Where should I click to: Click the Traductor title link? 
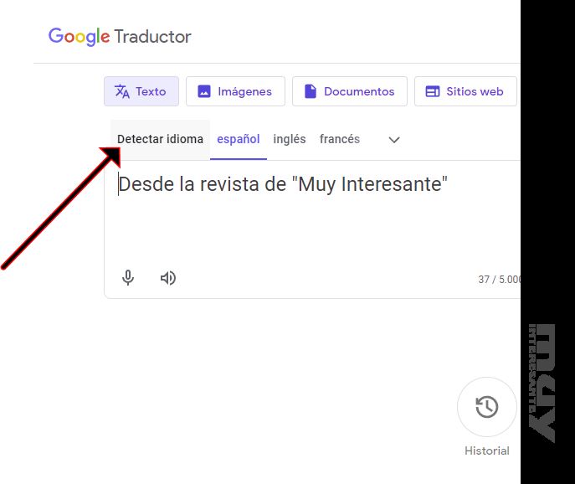[152, 37]
